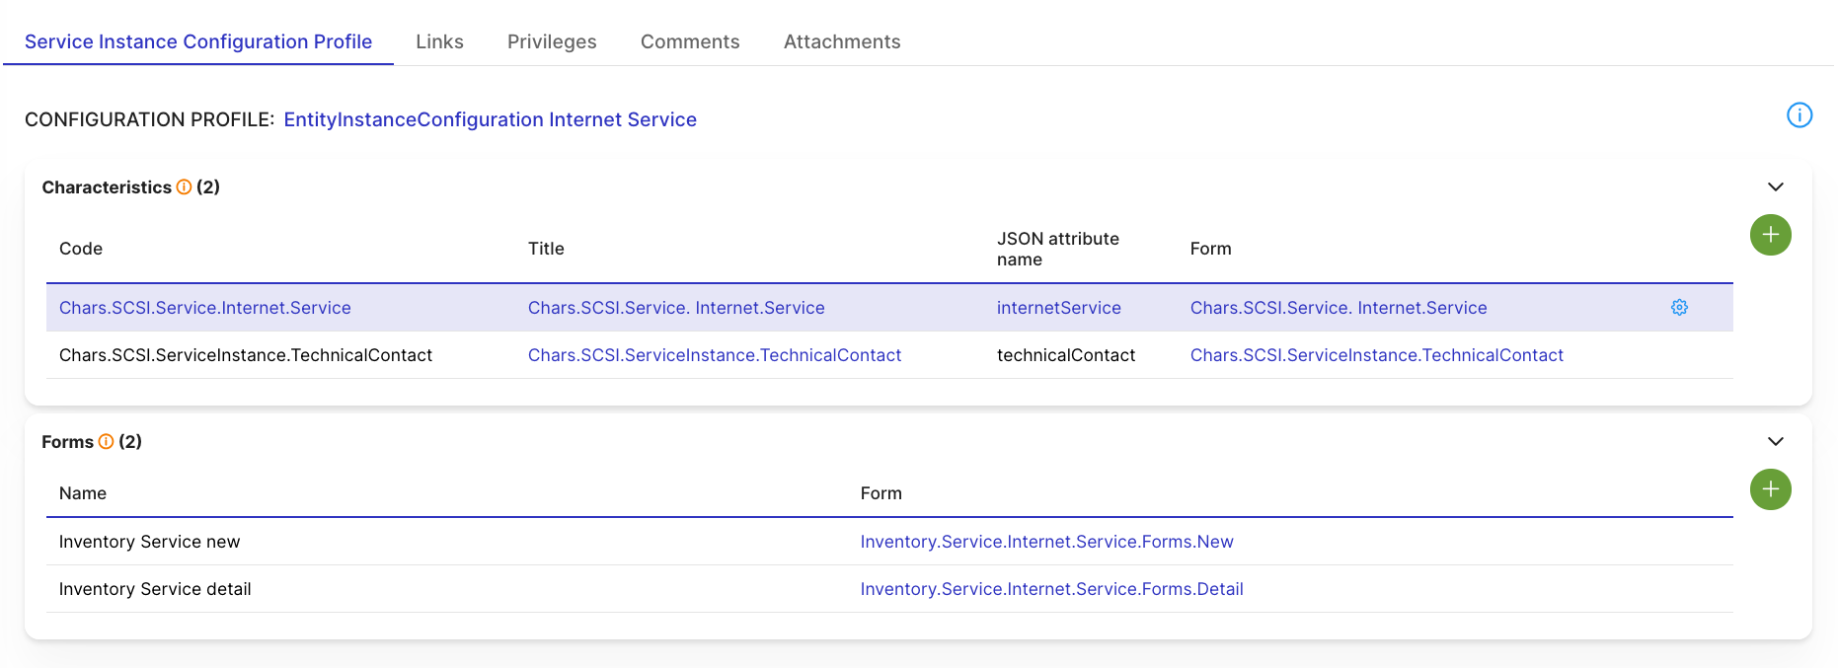The width and height of the screenshot is (1838, 668).
Task: Click orange info icon next to Forms
Action: 106,442
